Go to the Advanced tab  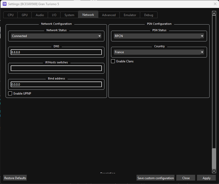click(x=109, y=15)
